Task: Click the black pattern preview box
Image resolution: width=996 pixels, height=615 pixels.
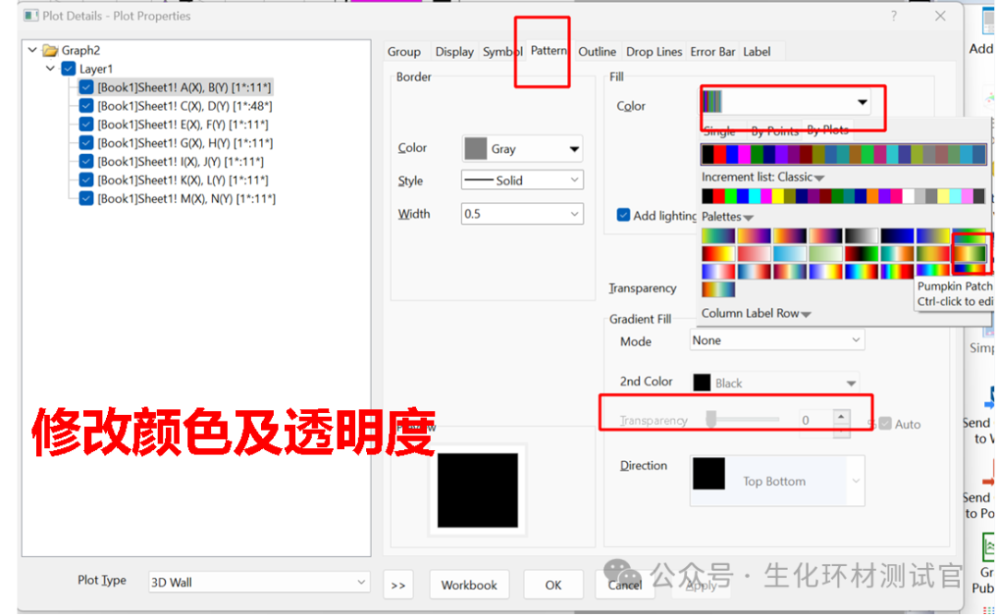Action: tap(477, 490)
